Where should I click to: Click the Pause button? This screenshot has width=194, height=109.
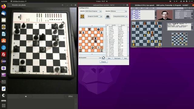pos(104,62)
